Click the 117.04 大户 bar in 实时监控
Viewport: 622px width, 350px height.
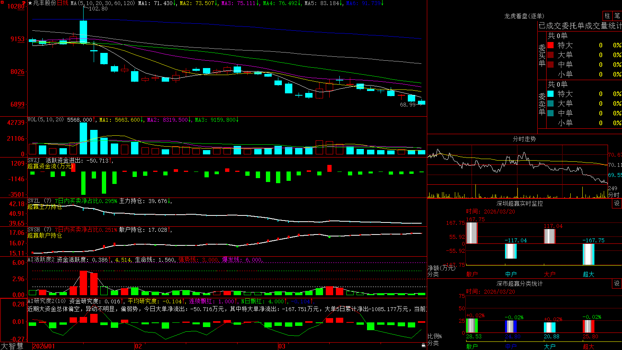coord(549,236)
